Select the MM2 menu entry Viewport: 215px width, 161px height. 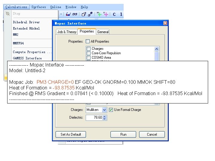pos(16,35)
